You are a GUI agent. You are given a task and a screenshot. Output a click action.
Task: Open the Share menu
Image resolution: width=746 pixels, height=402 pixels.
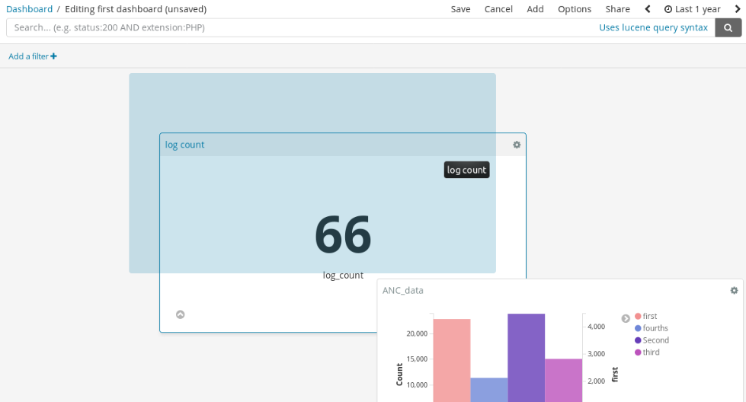617,9
